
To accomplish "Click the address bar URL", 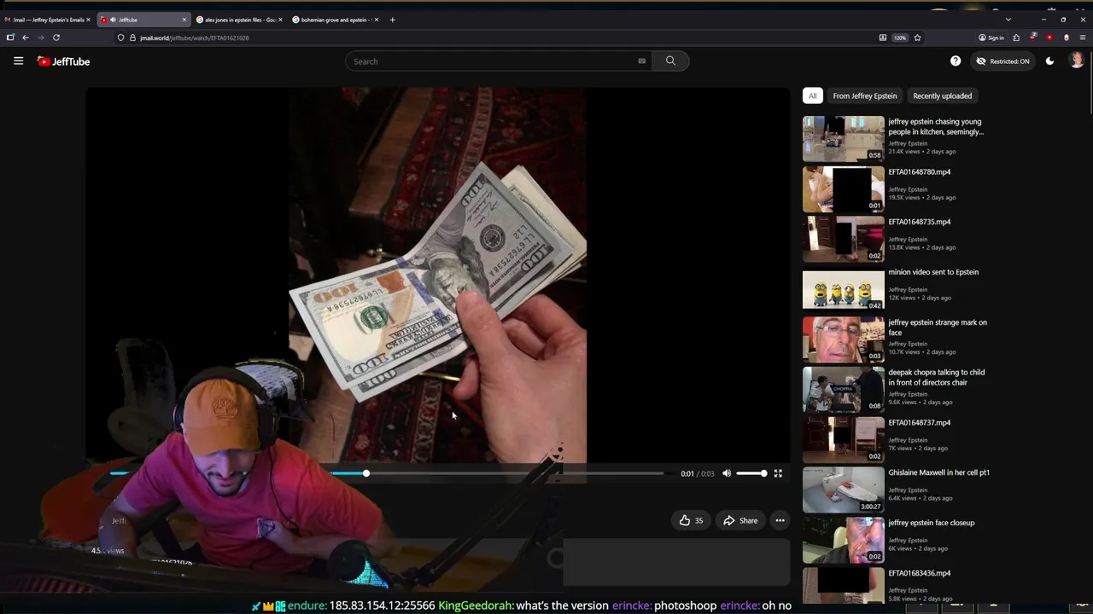I will pyautogui.click(x=195, y=38).
